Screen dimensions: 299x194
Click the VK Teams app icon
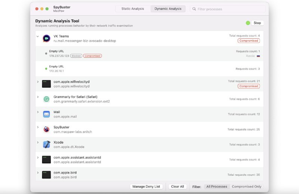(46, 38)
